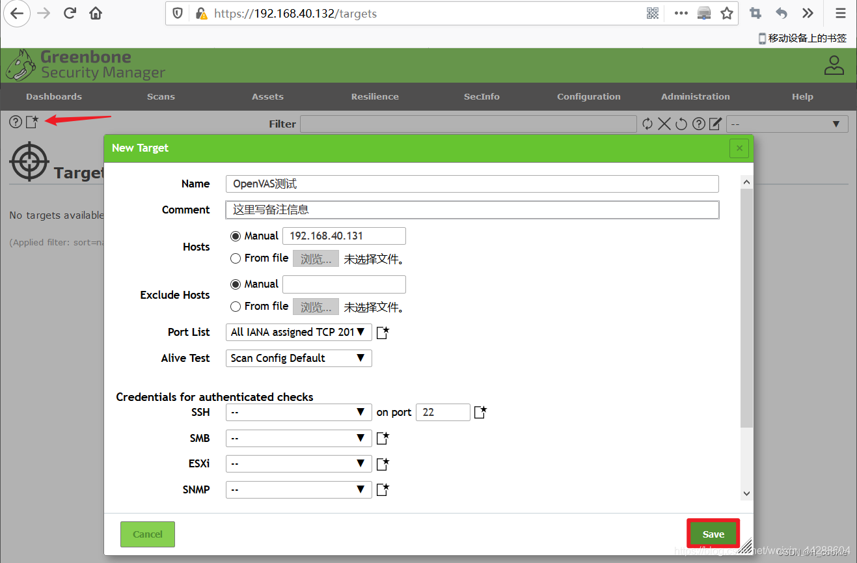Bookmark this page with the star icon

tap(727, 14)
